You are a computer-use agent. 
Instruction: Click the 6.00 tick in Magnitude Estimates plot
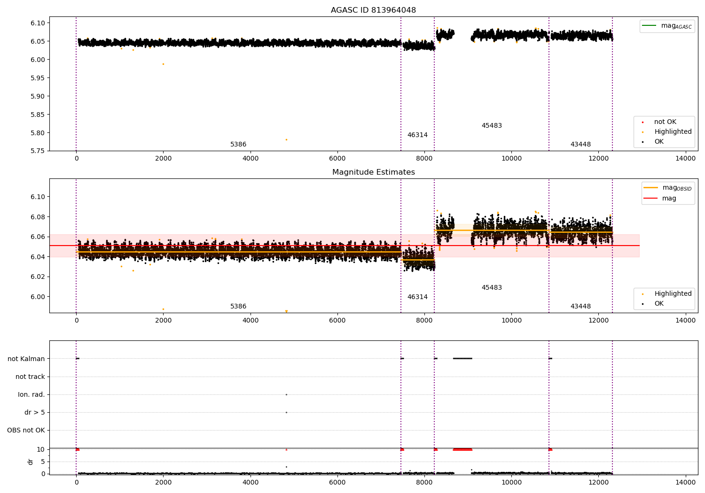[x=38, y=297]
